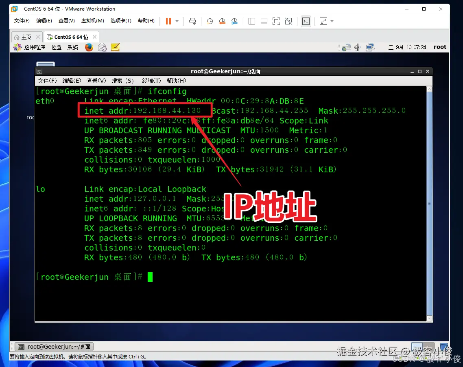Open VMware 选项卡(T) menu
This screenshot has height=367, width=463.
(x=121, y=21)
